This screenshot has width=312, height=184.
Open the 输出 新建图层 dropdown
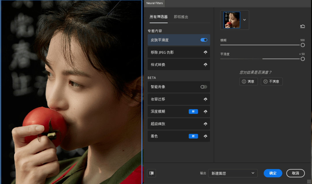pyautogui.click(x=233, y=173)
